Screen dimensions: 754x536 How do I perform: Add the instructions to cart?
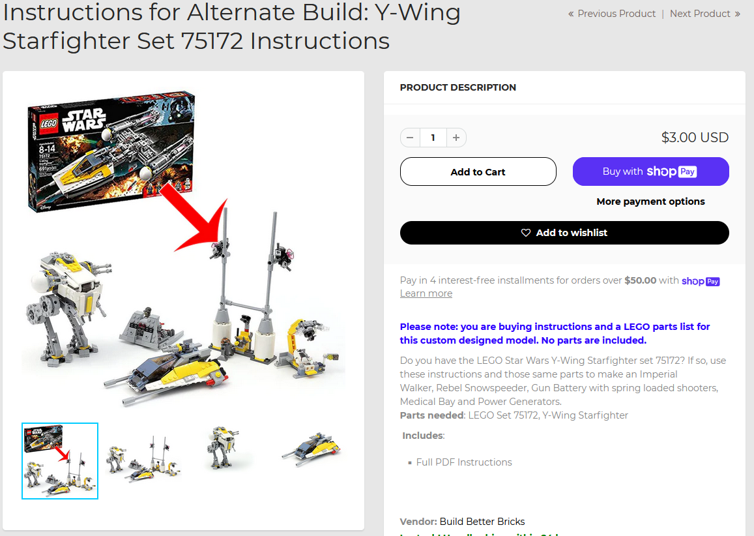click(x=478, y=171)
